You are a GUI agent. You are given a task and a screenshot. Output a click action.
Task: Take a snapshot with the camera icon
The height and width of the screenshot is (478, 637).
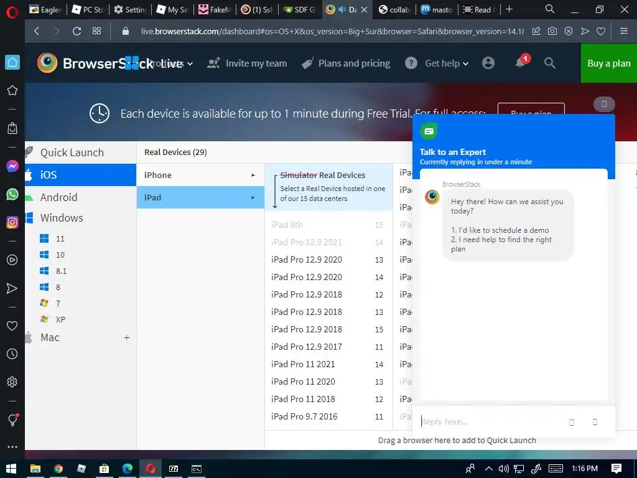[552, 31]
